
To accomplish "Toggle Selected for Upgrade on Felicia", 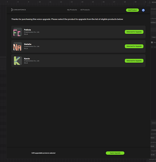I will click(x=134, y=32).
